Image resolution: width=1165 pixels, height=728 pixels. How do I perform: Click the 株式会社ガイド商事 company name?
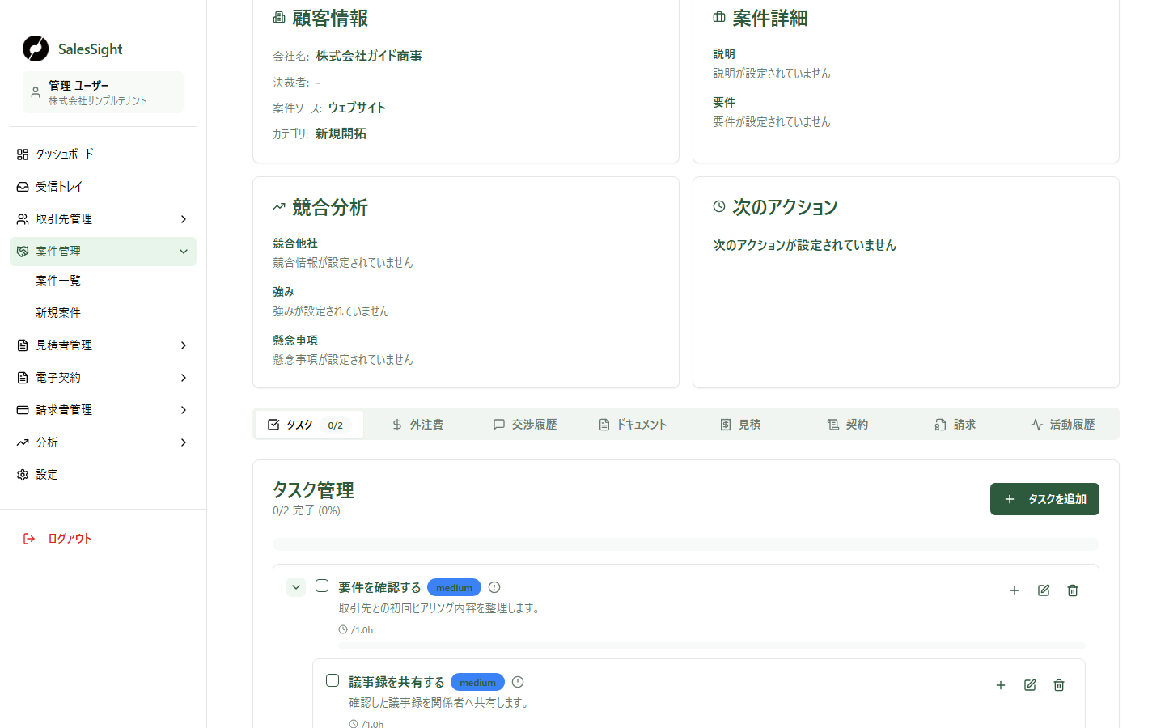pyautogui.click(x=369, y=56)
